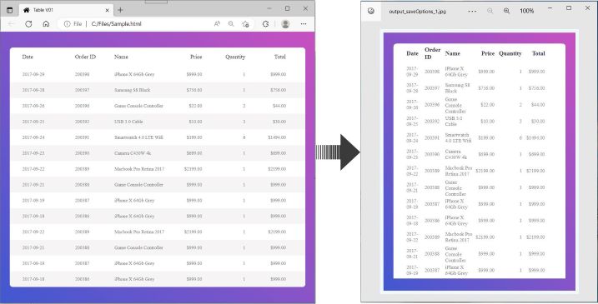Click the Price header in browser table
598x304 pixels.
click(x=196, y=57)
